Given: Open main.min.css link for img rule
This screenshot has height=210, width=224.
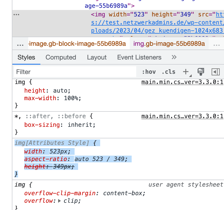Looking at the screenshot, I should point(182,82).
